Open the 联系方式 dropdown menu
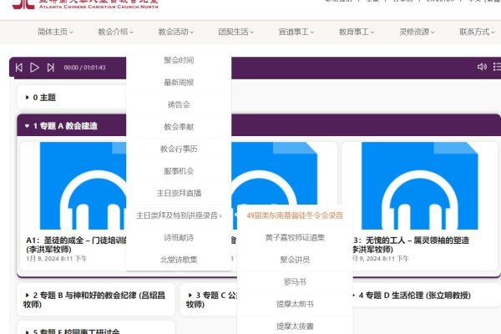Viewport: 501px width, 334px height. click(476, 32)
